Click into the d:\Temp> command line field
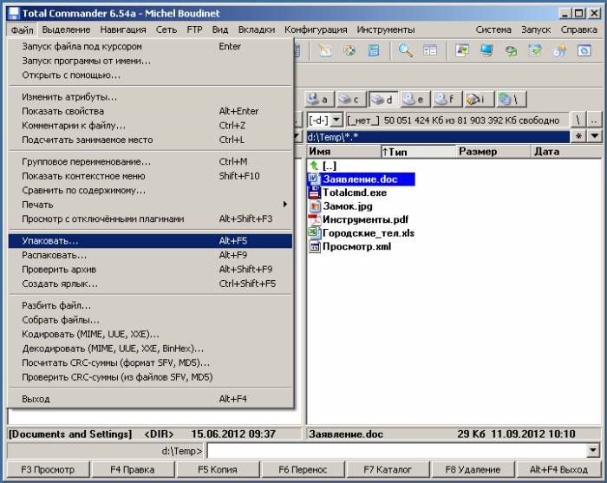This screenshot has width=607, height=483. 397,451
